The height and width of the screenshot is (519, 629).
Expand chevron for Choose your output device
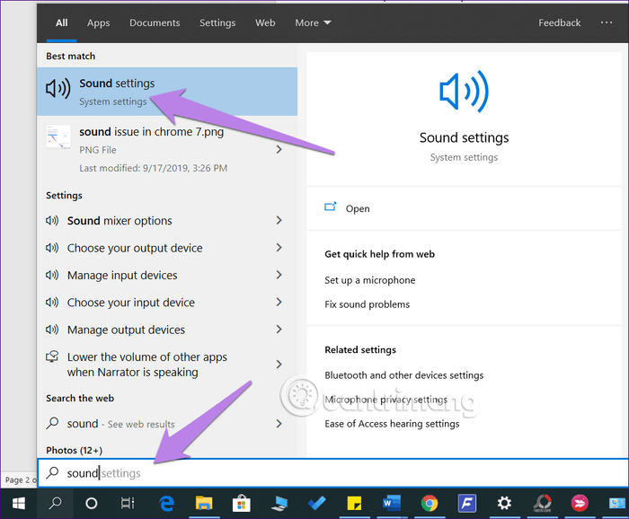point(279,247)
